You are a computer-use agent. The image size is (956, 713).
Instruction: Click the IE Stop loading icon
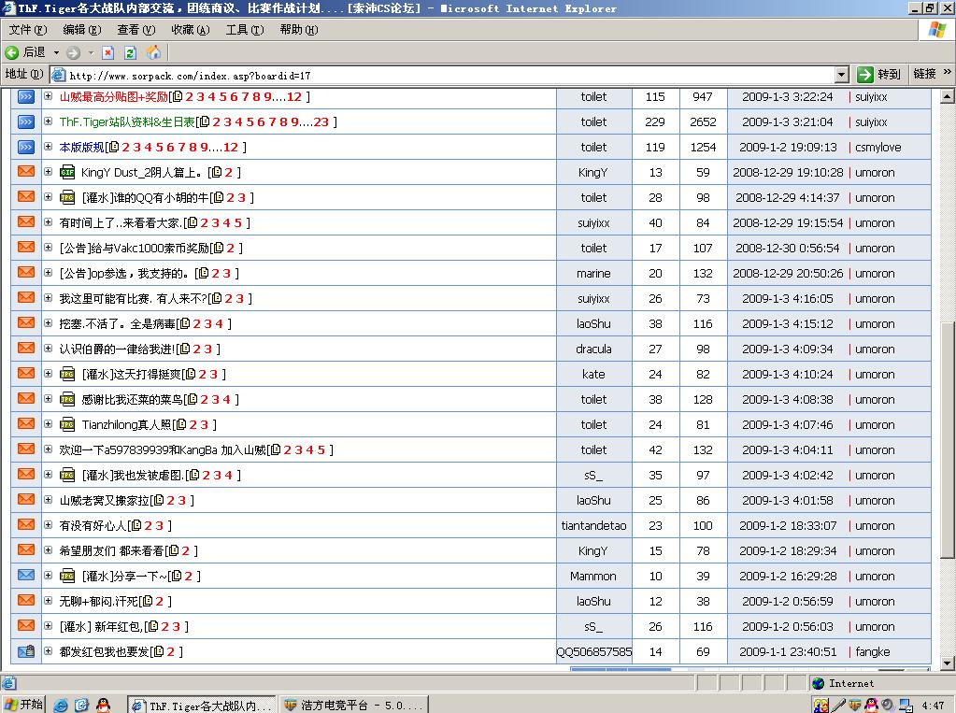click(108, 52)
